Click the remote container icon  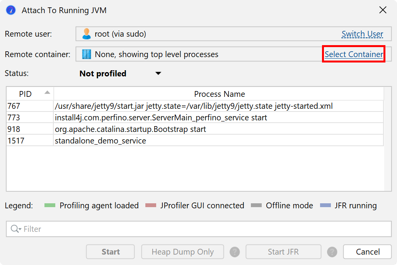tap(86, 54)
